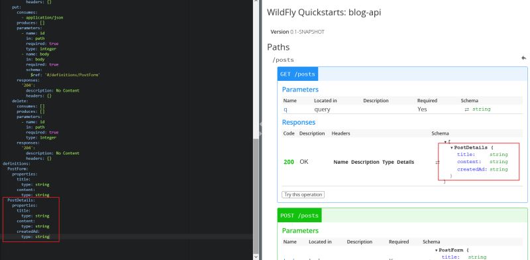Click Parameters heading under POST /posts
The height and width of the screenshot is (260, 530).
click(x=300, y=231)
